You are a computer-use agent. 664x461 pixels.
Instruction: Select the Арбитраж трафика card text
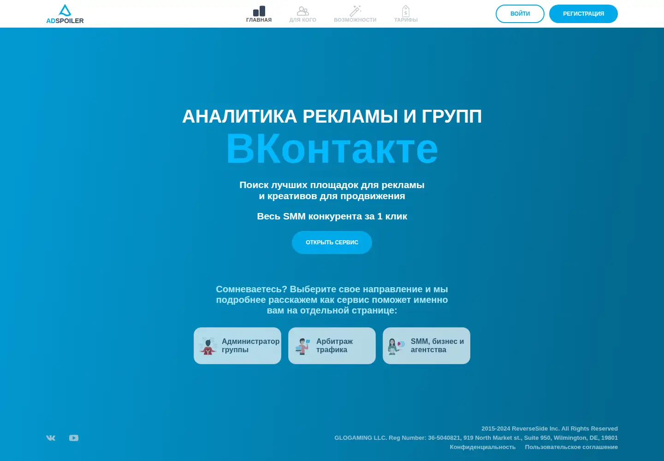coord(335,346)
